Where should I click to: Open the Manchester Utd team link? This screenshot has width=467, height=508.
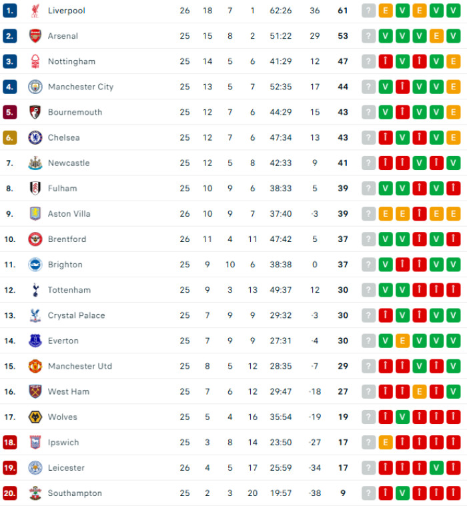(x=79, y=366)
